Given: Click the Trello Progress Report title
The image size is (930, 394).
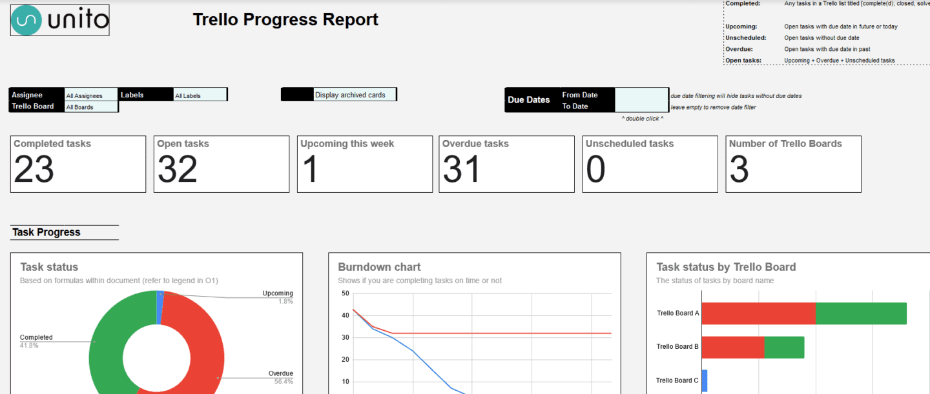Looking at the screenshot, I should click(x=285, y=19).
